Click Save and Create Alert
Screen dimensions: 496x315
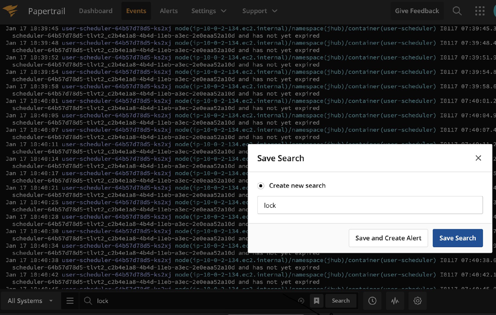(388, 238)
